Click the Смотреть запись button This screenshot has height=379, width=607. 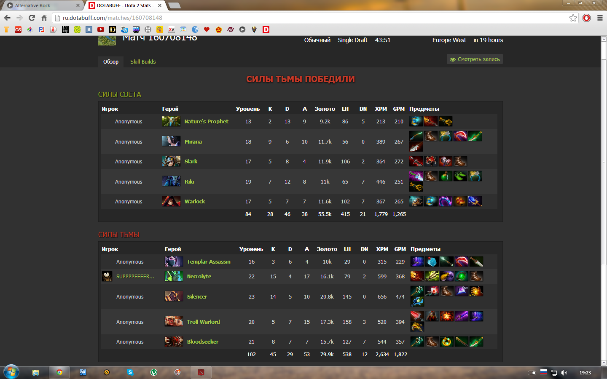pyautogui.click(x=475, y=59)
